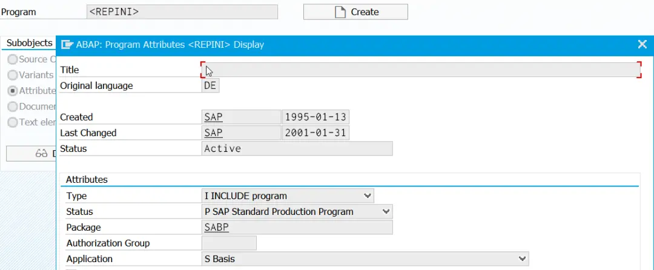
Task: Click the Create button's document icon
Action: [x=341, y=12]
